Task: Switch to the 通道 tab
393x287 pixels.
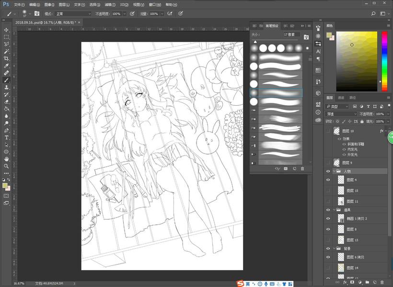Action: click(x=341, y=98)
